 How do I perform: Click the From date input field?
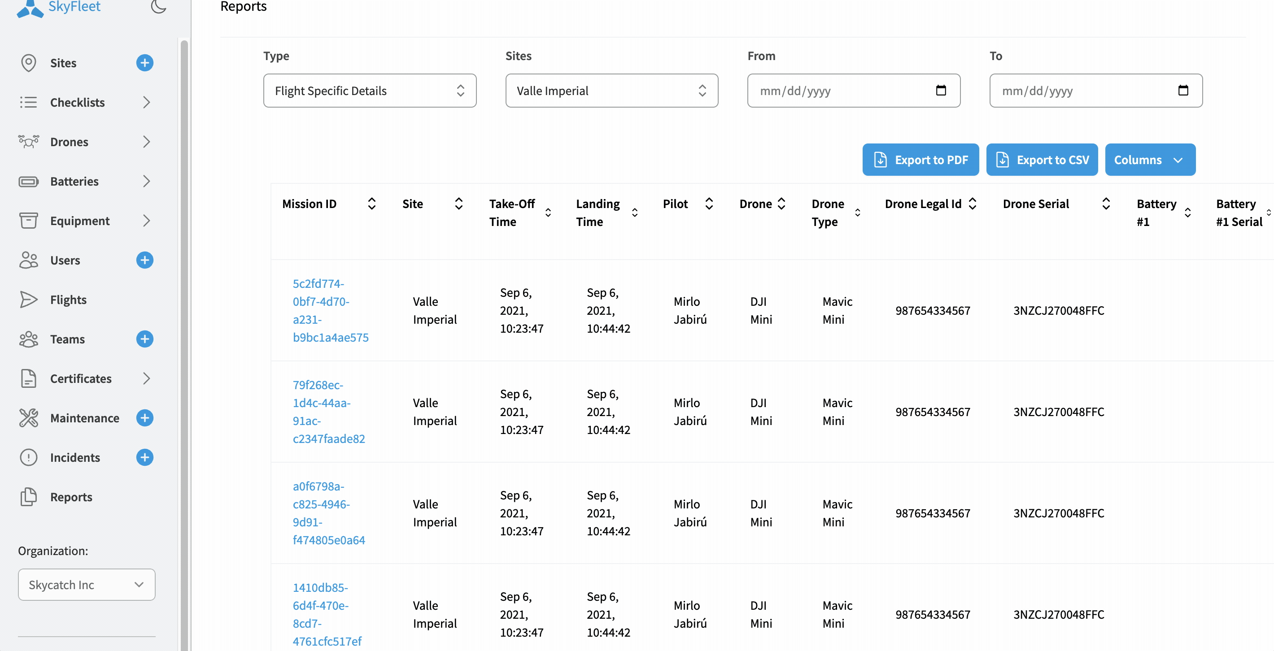[x=854, y=91]
